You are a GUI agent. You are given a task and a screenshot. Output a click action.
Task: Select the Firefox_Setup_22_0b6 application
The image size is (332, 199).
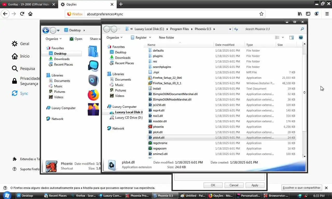(x=167, y=78)
